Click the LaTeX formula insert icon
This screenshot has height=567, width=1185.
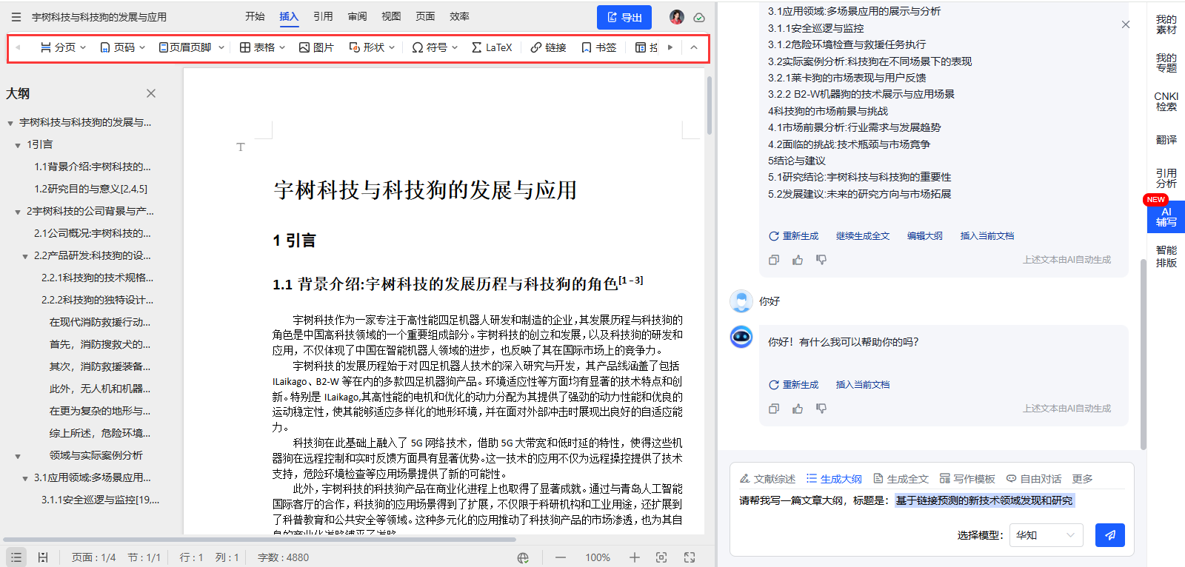pyautogui.click(x=491, y=47)
